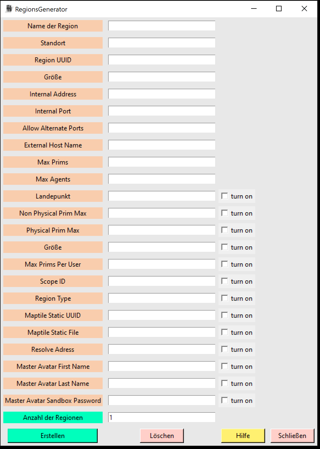Click the Standort input field
The width and height of the screenshot is (320, 449).
point(162,43)
